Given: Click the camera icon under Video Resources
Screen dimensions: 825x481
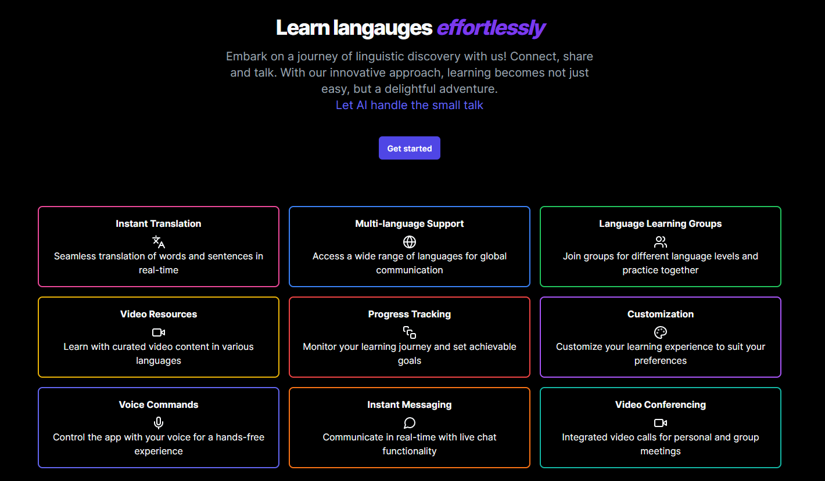Looking at the screenshot, I should coord(159,332).
